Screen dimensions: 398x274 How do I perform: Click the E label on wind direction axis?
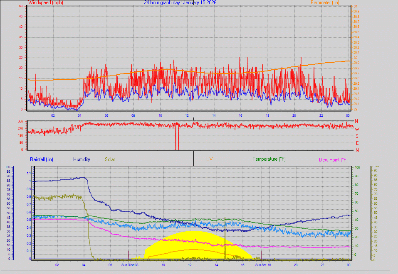pos(356,143)
